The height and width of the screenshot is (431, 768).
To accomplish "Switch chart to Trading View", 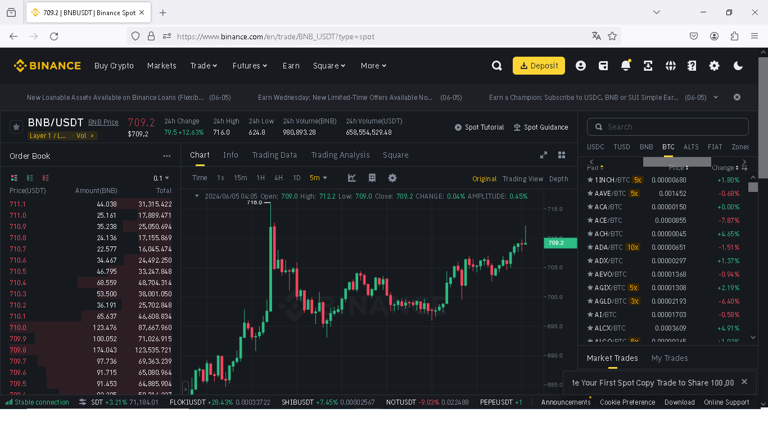I will tap(523, 179).
